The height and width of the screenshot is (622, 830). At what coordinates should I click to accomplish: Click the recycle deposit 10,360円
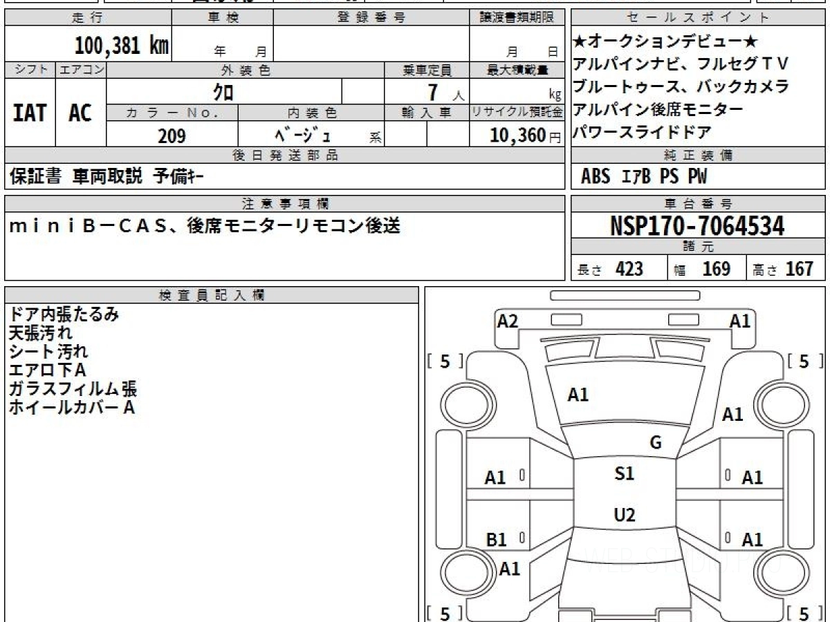pos(526,135)
